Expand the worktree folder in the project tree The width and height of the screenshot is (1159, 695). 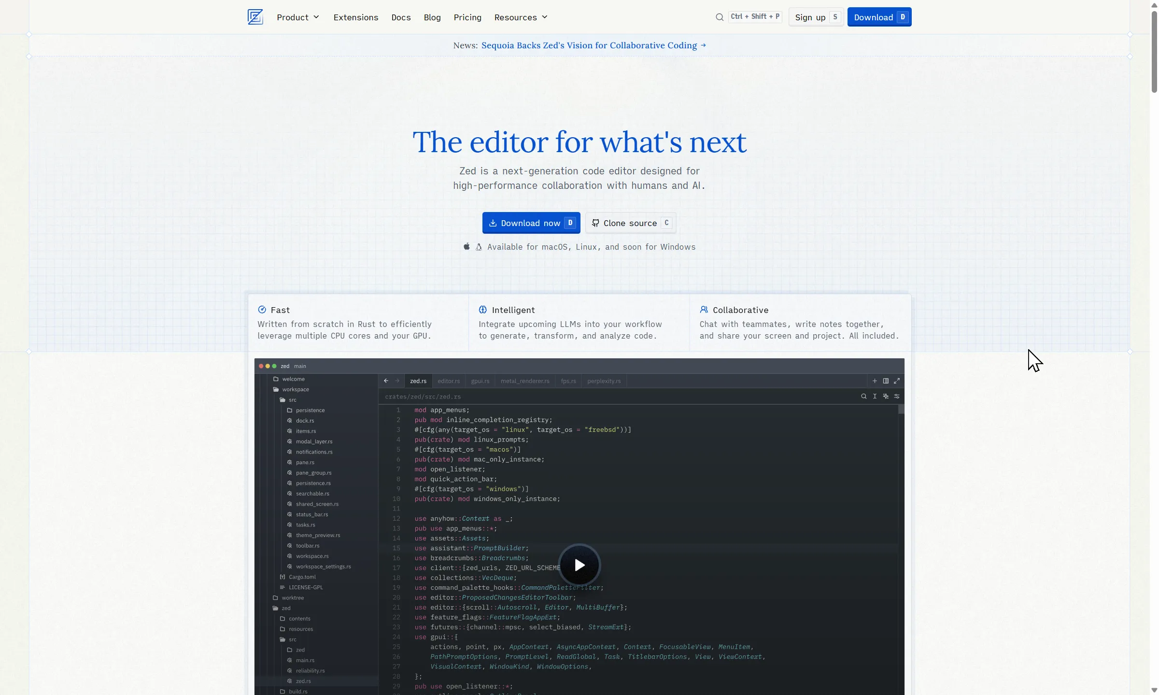click(x=288, y=598)
